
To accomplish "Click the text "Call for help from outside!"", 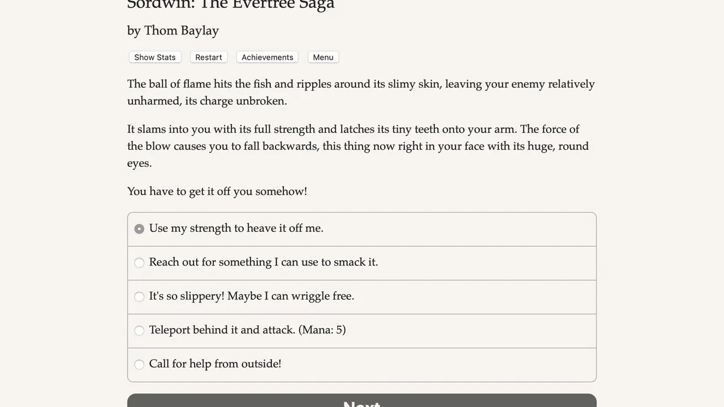I will [x=215, y=364].
